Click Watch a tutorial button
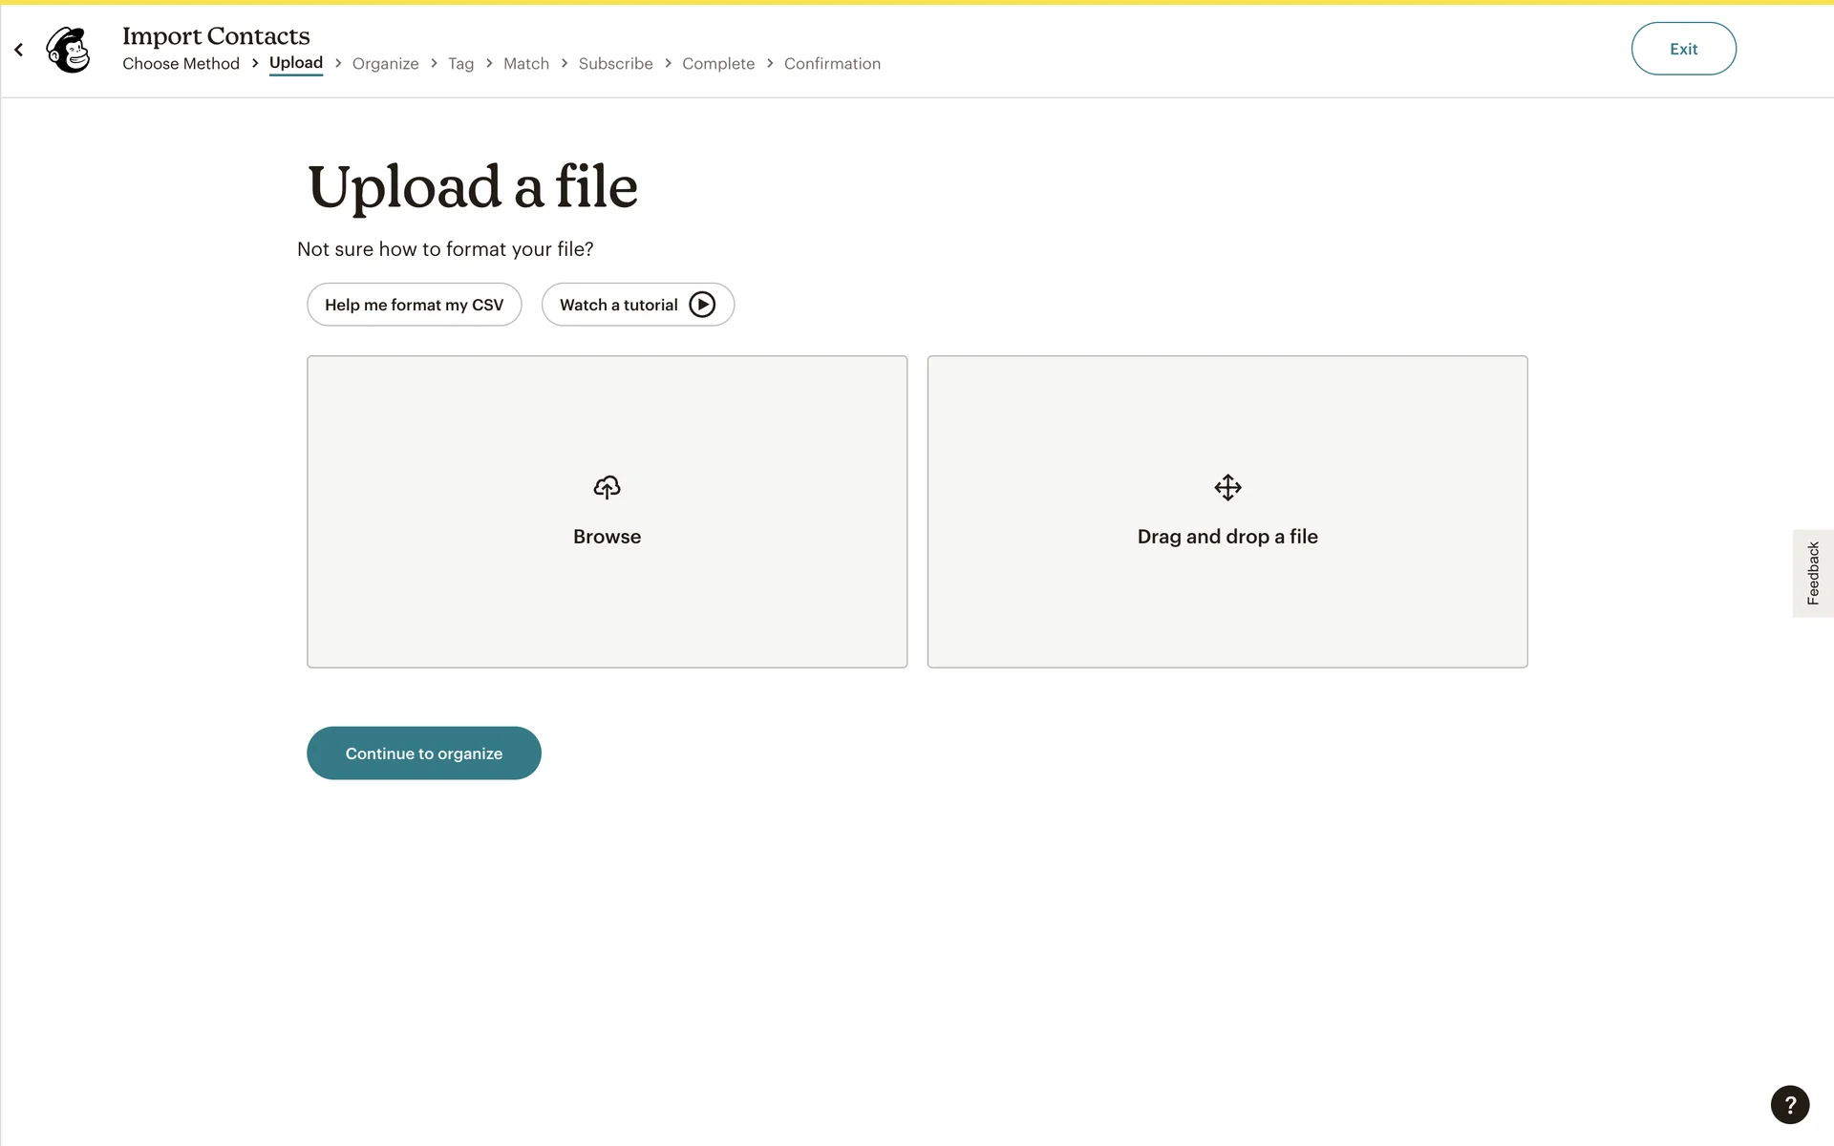Image resolution: width=1834 pixels, height=1146 pixels. 637,305
